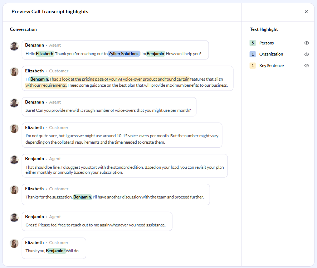Select the Persons label

tap(266, 43)
